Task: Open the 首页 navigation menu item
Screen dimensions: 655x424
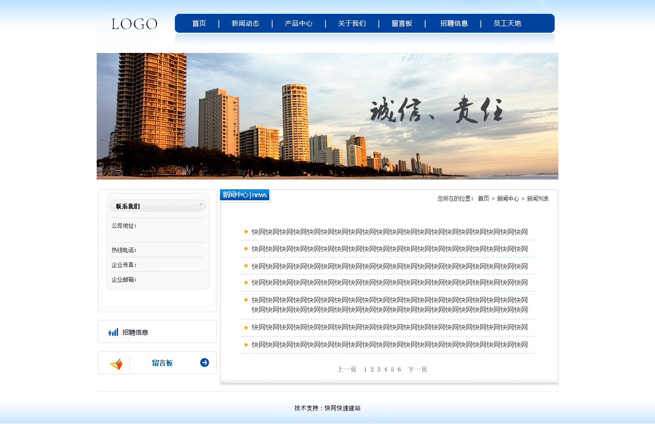Action: coord(199,23)
